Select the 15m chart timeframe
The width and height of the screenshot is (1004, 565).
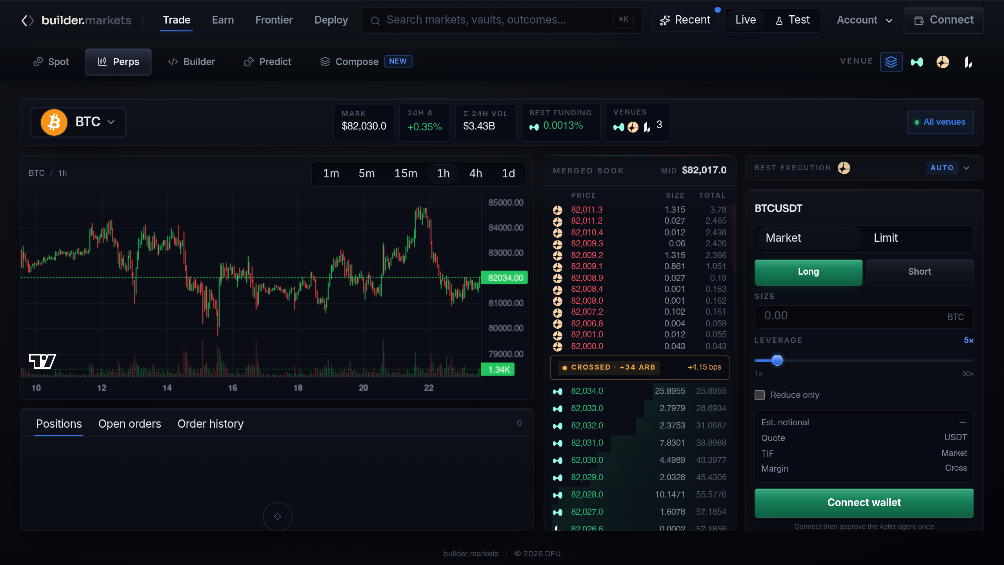coord(406,173)
